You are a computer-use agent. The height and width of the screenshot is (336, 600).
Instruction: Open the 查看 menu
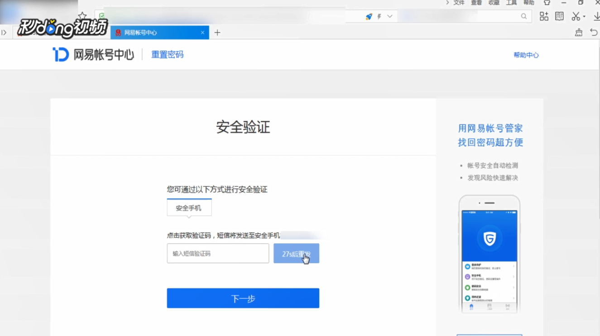[476, 3]
